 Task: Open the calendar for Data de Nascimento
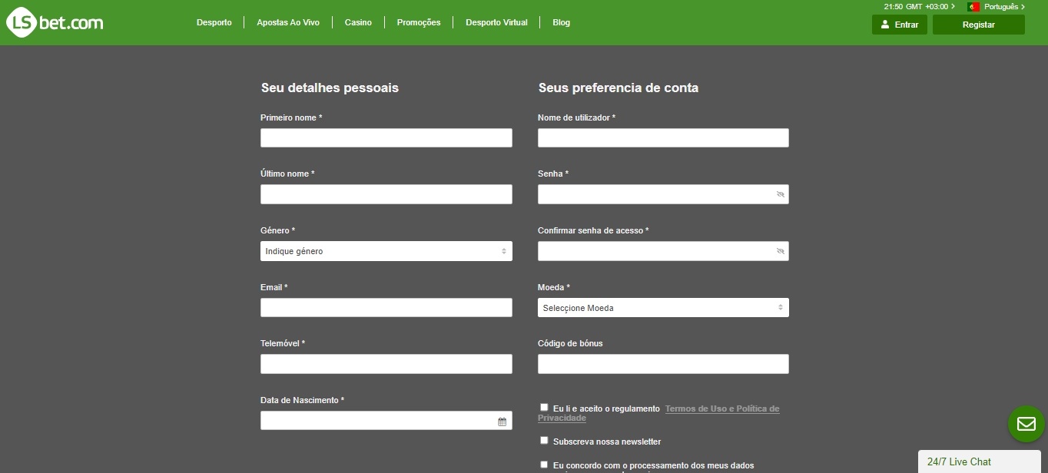coord(502,421)
